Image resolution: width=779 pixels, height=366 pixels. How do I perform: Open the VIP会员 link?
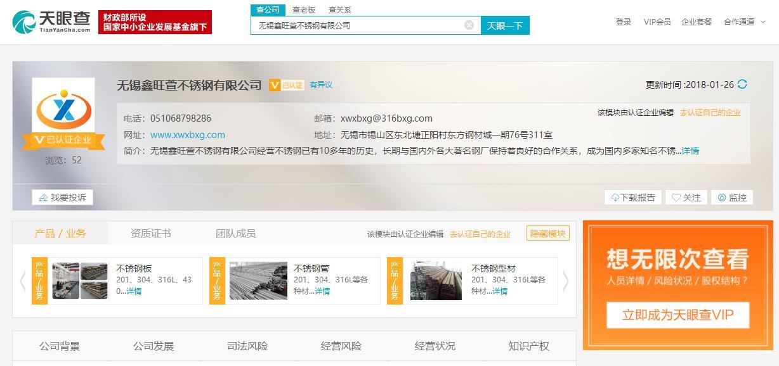[657, 22]
